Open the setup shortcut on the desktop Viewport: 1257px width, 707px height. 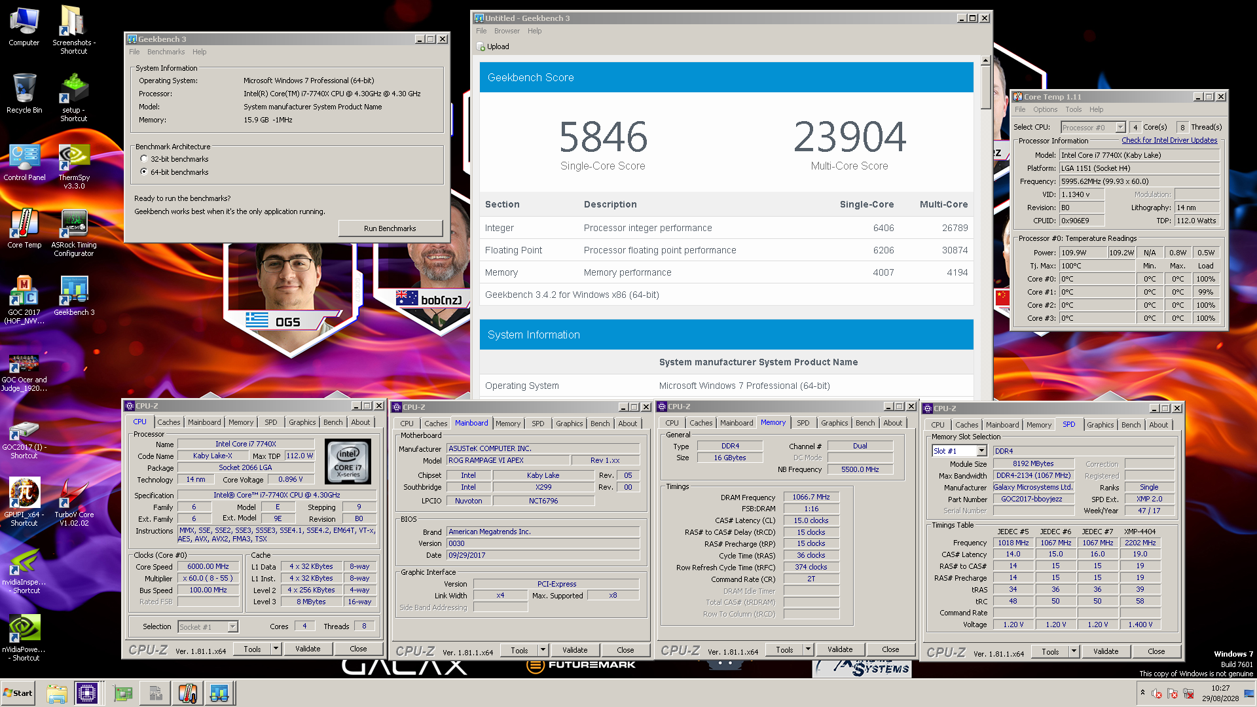[x=74, y=98]
